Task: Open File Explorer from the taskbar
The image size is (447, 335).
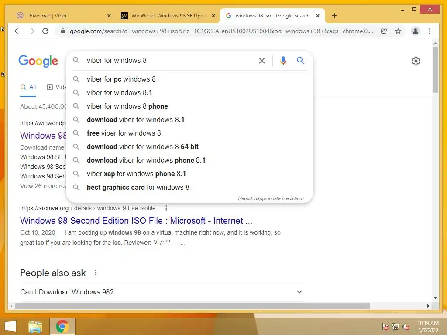Action: click(x=35, y=326)
